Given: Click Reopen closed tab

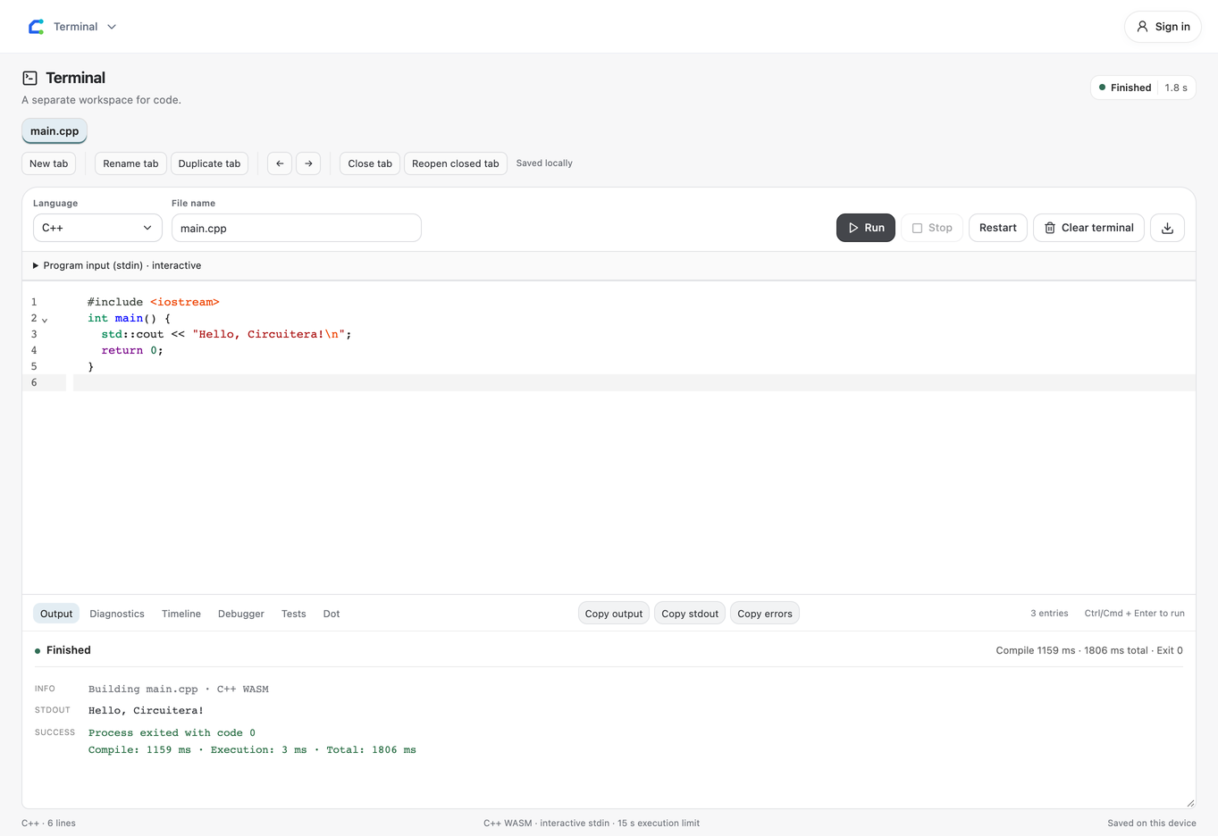Looking at the screenshot, I should coord(456,163).
